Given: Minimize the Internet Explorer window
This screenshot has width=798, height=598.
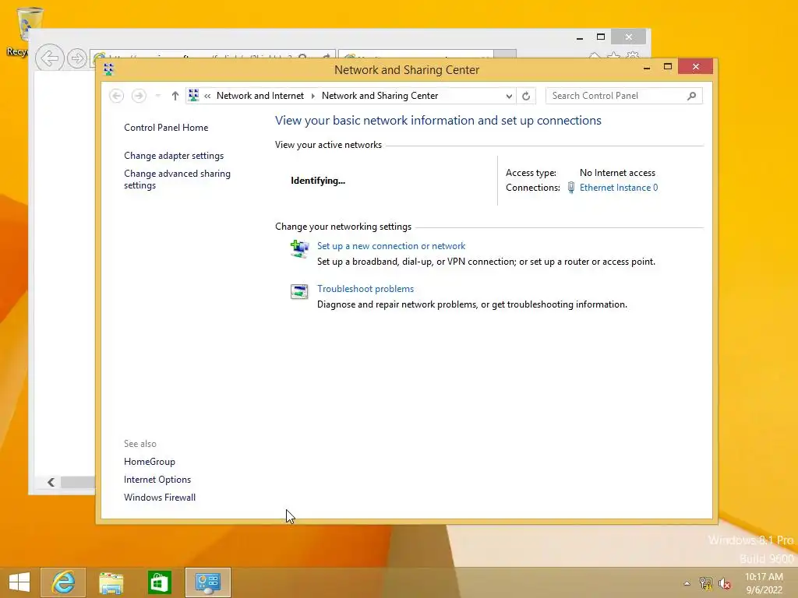Looking at the screenshot, I should [x=580, y=37].
